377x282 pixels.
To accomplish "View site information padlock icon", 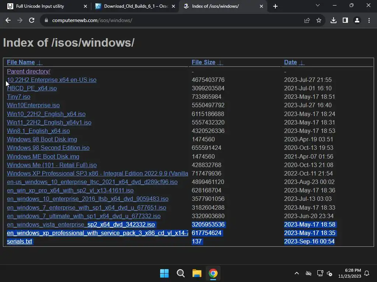I will pyautogui.click(x=46, y=21).
